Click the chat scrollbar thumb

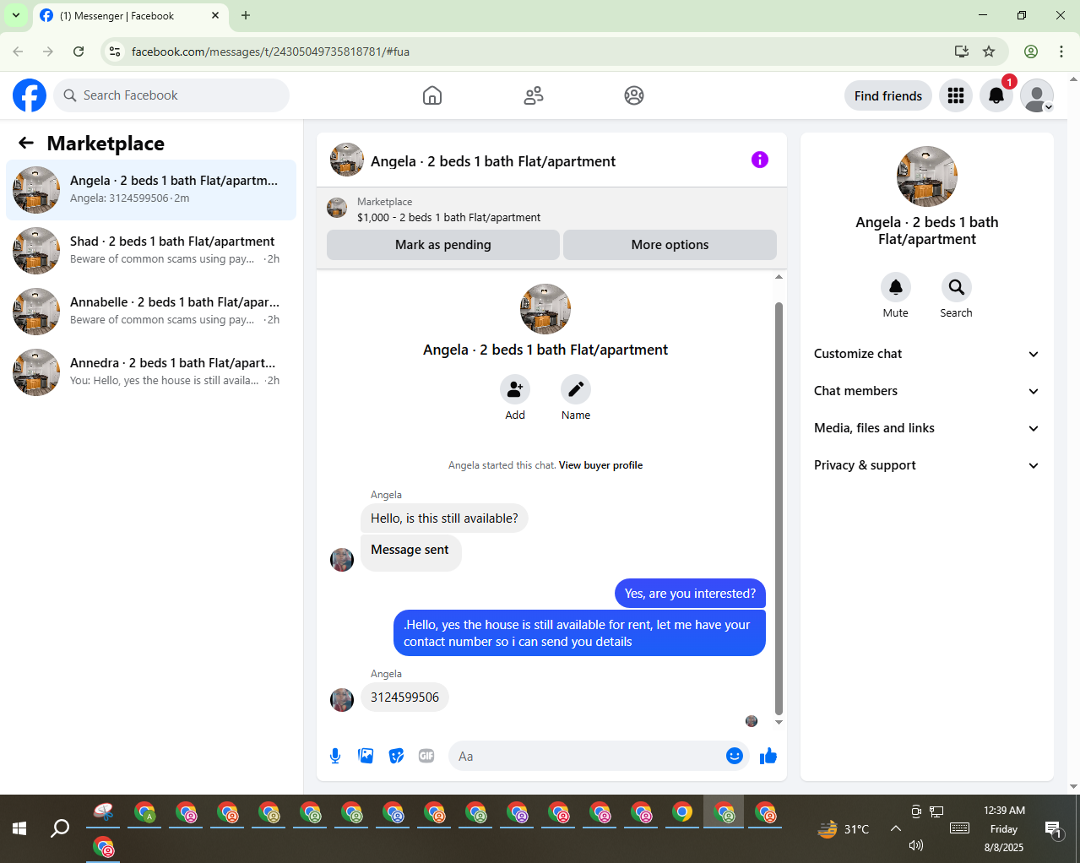(x=779, y=508)
